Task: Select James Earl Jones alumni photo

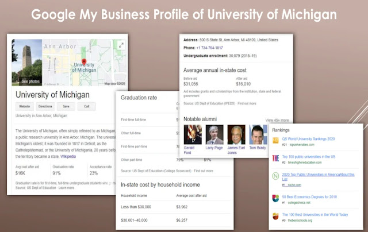Action: click(x=236, y=134)
